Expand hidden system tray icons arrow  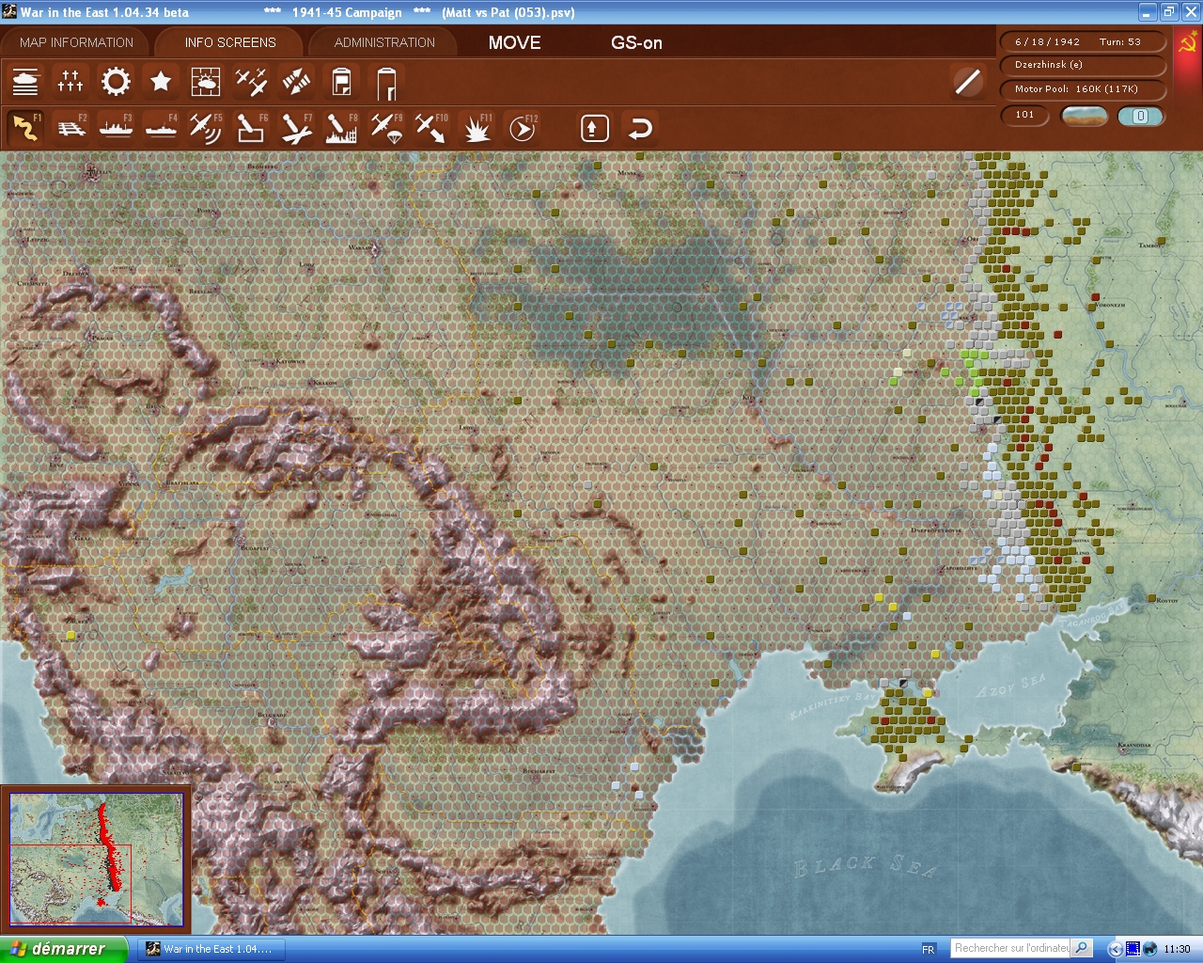(1115, 949)
